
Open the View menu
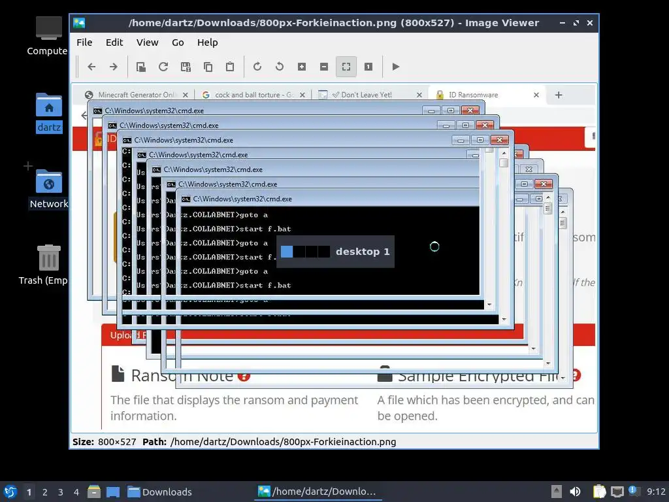pyautogui.click(x=147, y=42)
